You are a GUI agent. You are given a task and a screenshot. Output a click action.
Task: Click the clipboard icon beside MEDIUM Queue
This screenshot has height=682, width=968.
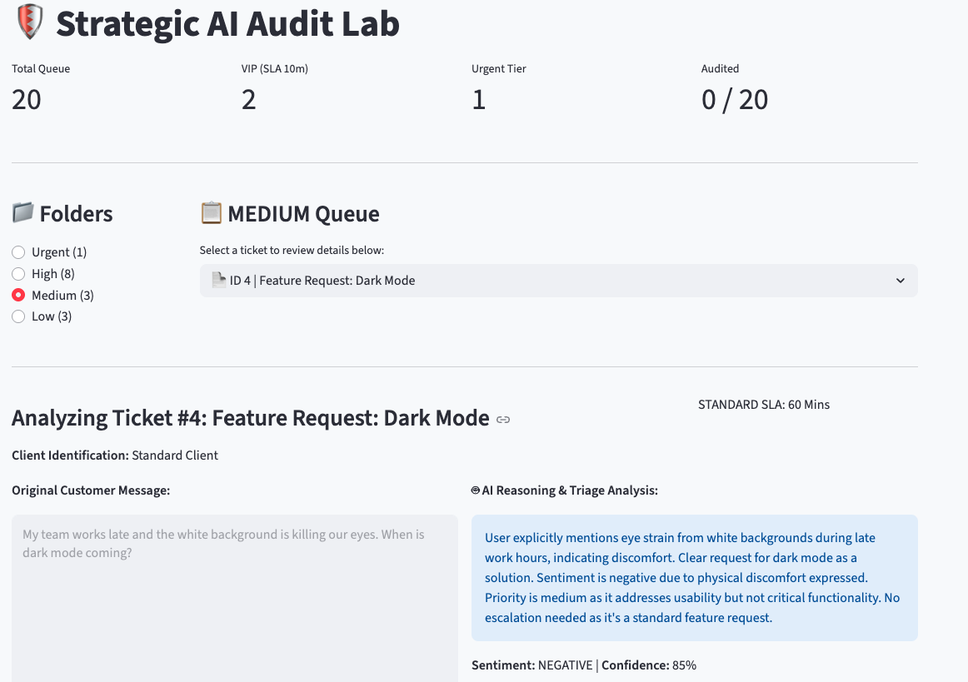[211, 213]
